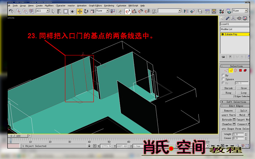255x159 pixels.
Task: Open the Motion panel tab icon
Action: point(239,18)
